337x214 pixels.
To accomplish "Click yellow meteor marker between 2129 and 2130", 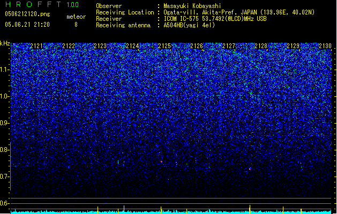I will click(x=301, y=211).
